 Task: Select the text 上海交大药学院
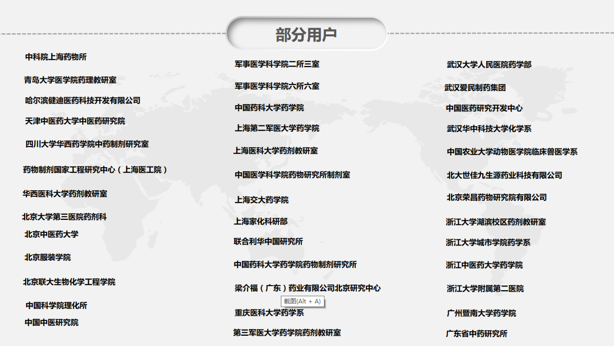261,200
